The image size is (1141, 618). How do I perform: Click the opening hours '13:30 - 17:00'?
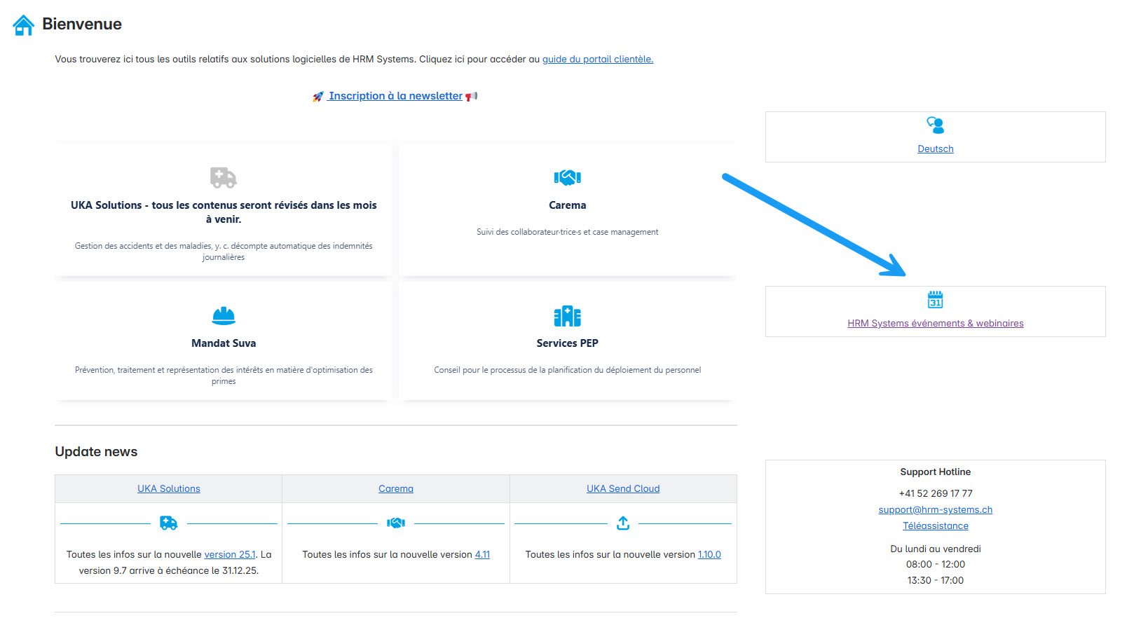[x=936, y=580]
